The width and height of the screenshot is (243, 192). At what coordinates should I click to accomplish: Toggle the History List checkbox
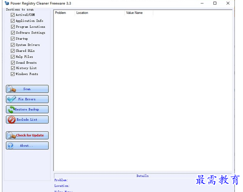click(x=13, y=68)
